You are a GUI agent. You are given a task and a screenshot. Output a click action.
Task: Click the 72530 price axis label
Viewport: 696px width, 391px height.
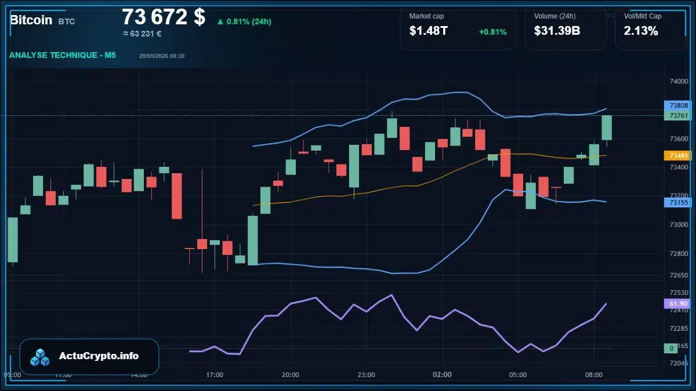point(679,293)
